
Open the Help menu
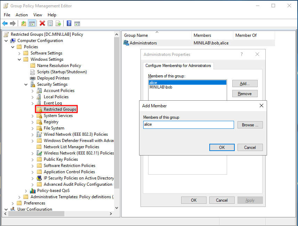[52, 15]
